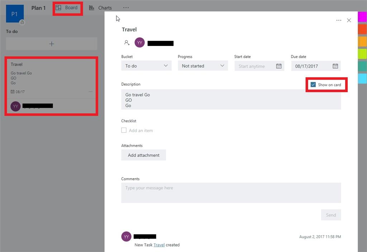367x252 pixels.
Task: Open task details more options ellipsis
Action: 339,20
